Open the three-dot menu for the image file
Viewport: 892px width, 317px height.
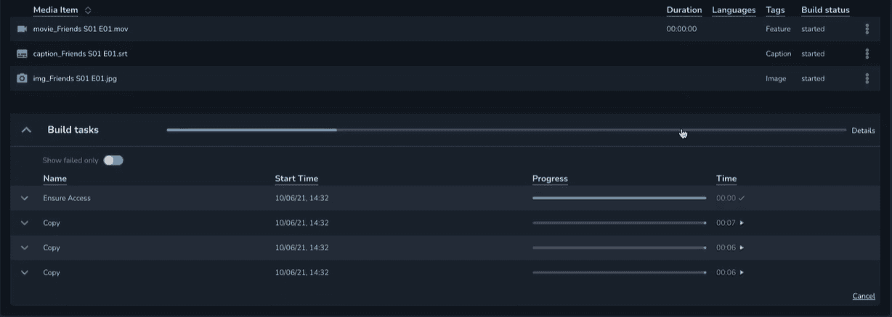pyautogui.click(x=867, y=78)
